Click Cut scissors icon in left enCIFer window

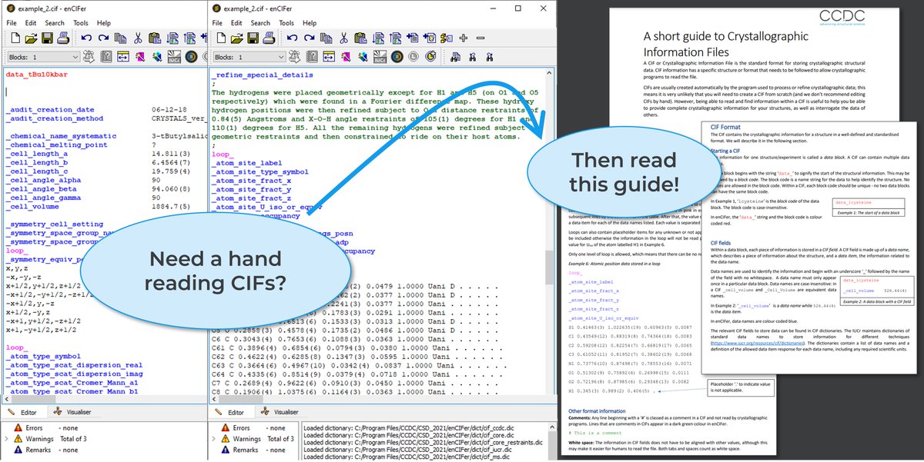(138, 38)
